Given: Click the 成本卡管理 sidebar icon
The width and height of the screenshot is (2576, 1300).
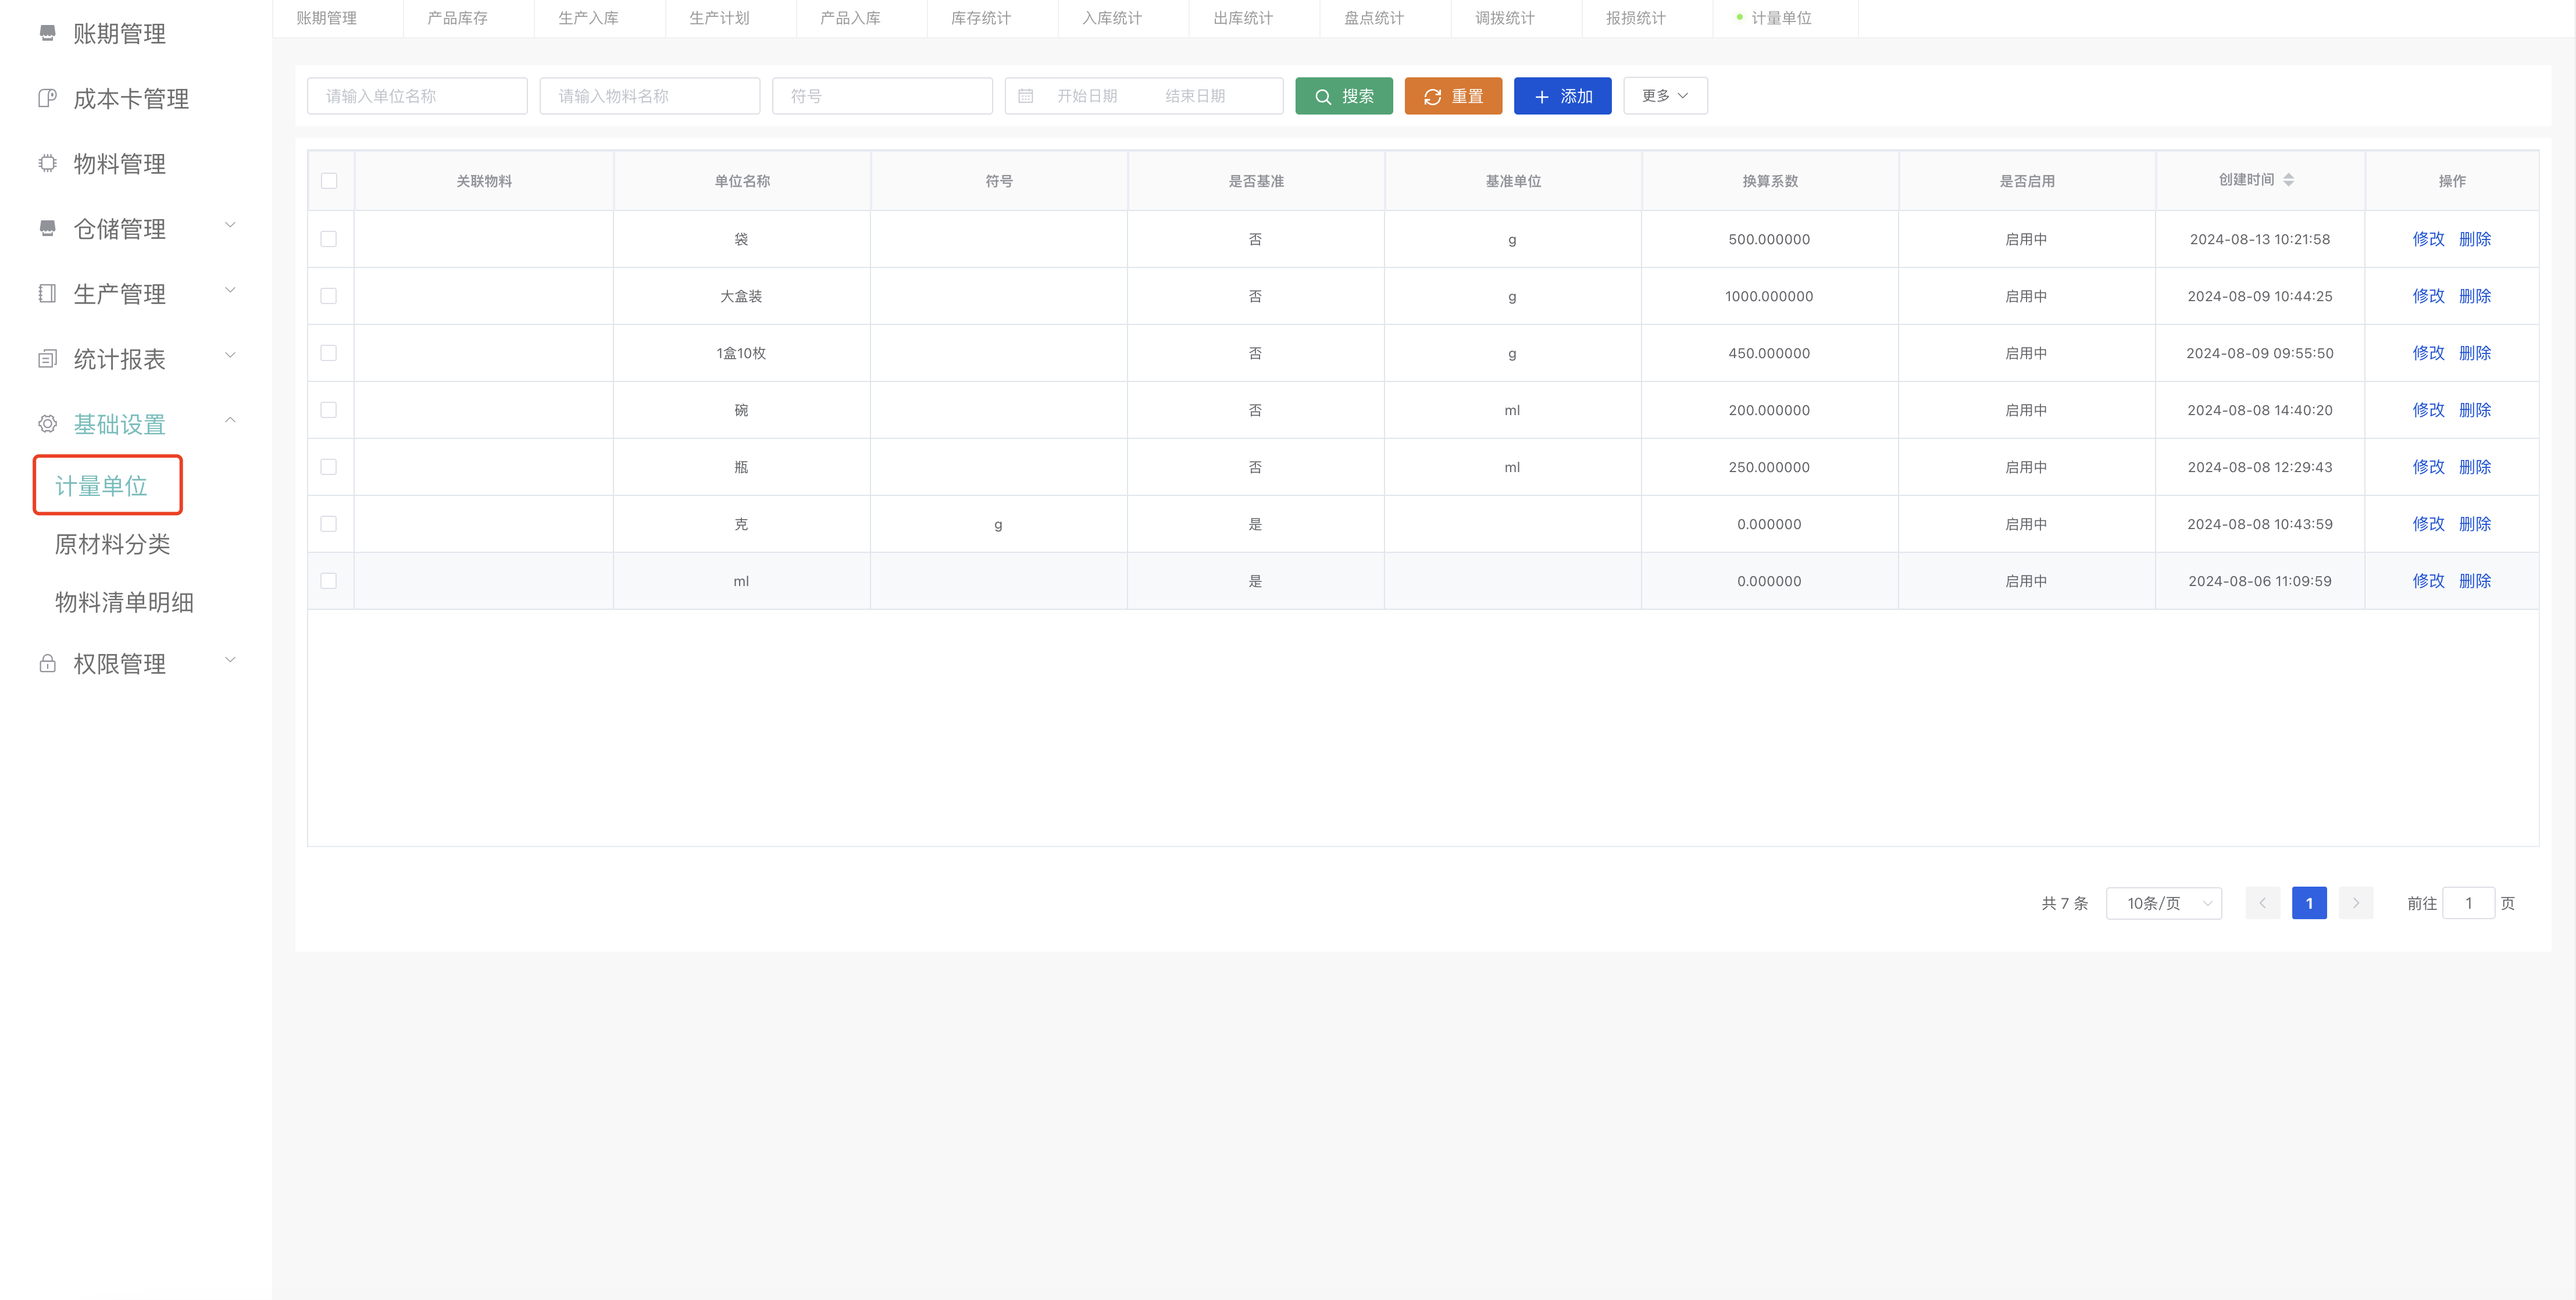Looking at the screenshot, I should [x=47, y=98].
